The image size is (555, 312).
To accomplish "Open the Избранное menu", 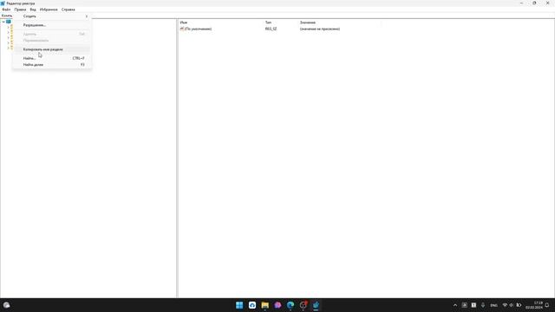I will [x=49, y=10].
